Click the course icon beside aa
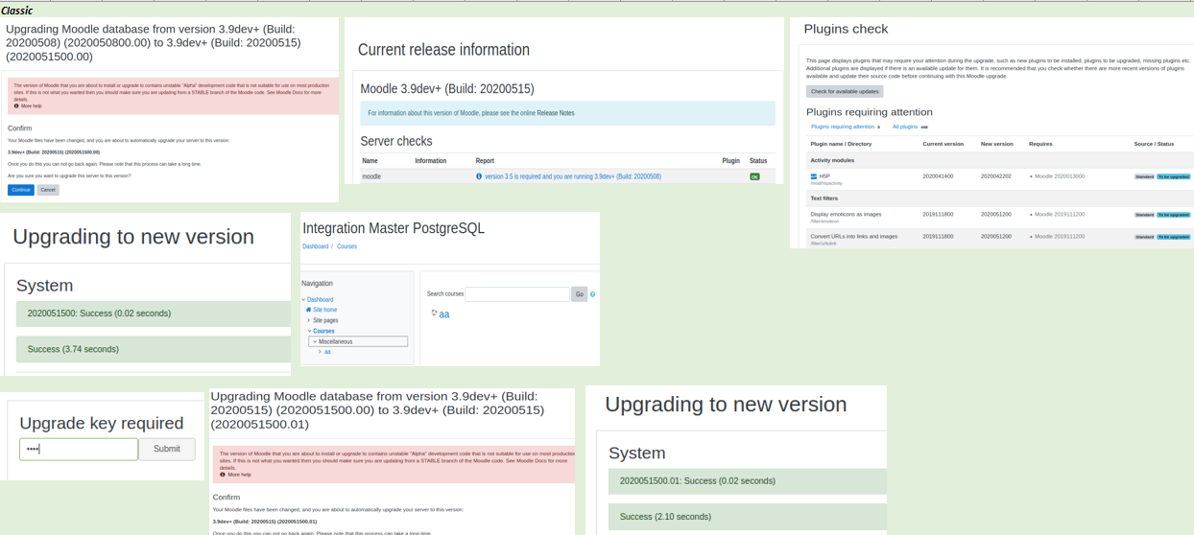This screenshot has height=535, width=1194. click(434, 314)
